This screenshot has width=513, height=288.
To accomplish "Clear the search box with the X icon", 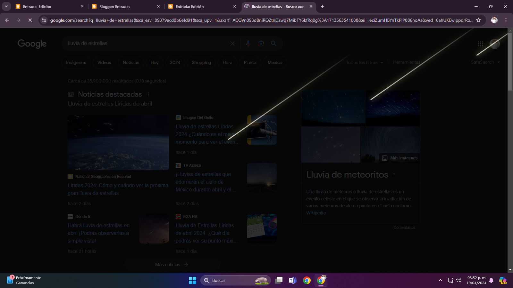I will (232, 44).
